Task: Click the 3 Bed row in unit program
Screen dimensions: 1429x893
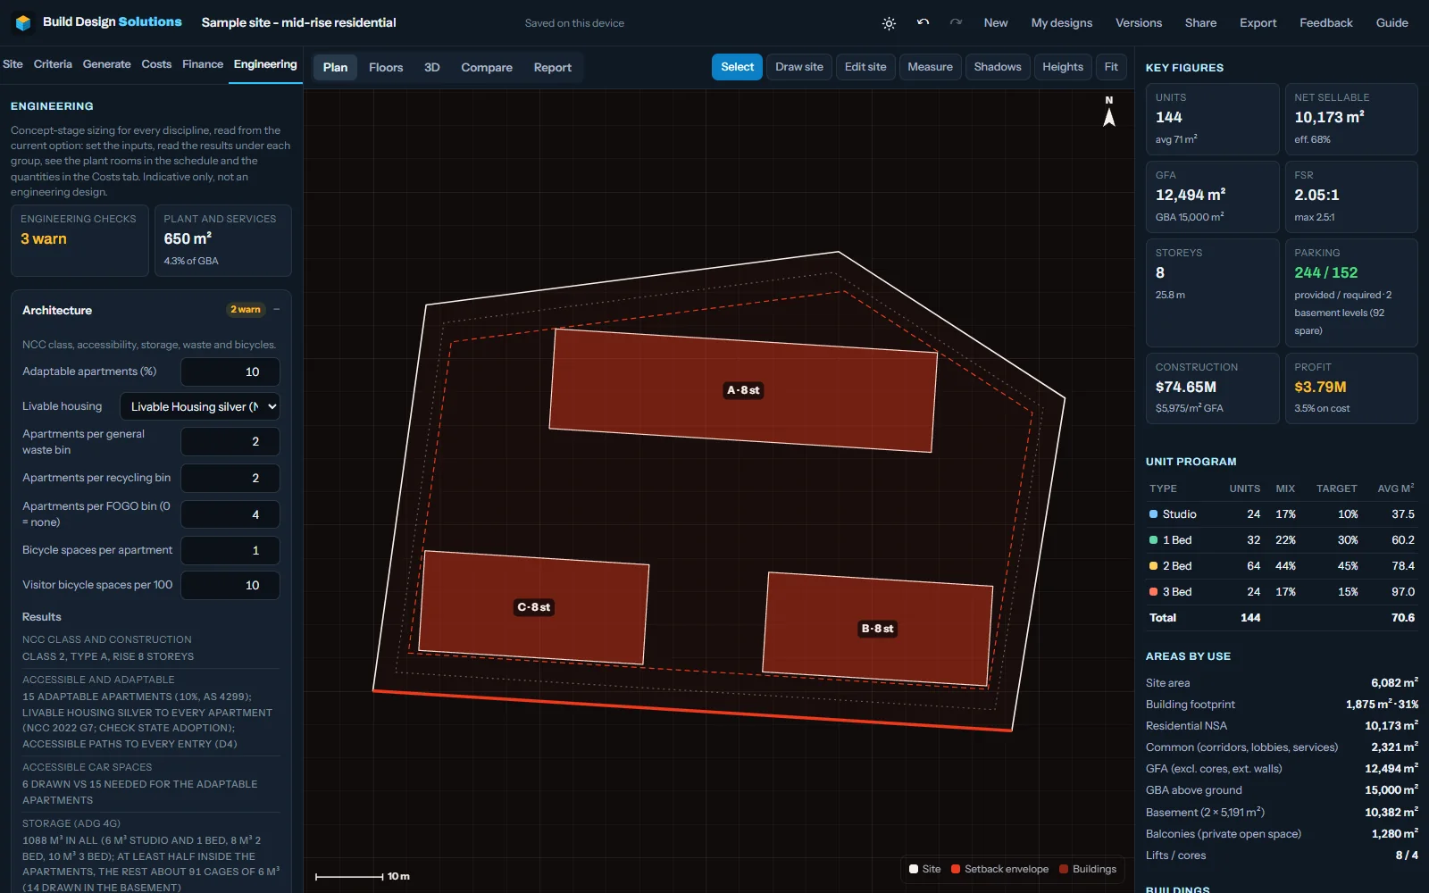Action: (1282, 592)
